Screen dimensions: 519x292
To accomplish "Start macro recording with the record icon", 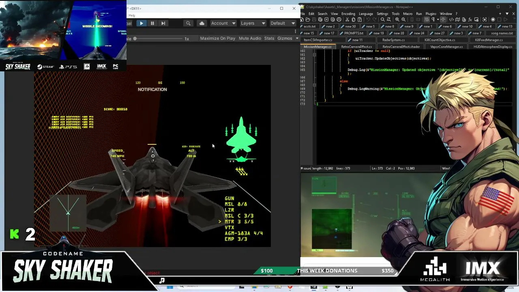I will [x=493, y=19].
